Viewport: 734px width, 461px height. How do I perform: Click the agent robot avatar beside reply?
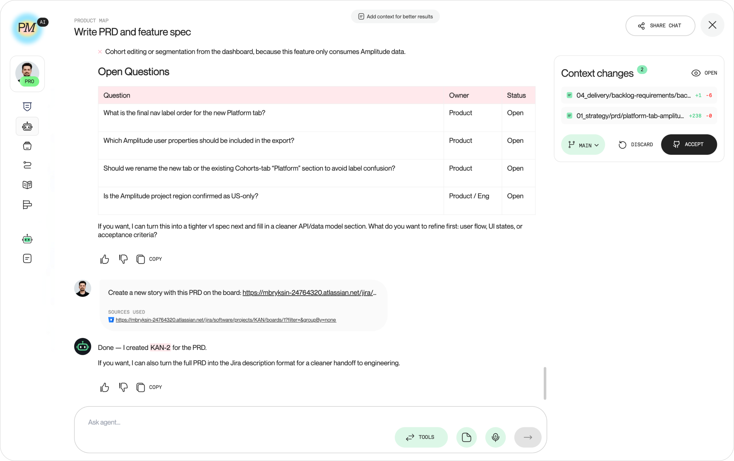coord(83,346)
